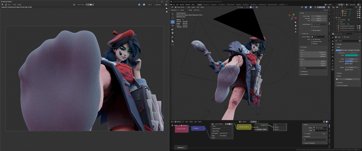Viewport: 362px width, 151px height.
Task: Click the viewport pan hand icon
Action: 295,26
